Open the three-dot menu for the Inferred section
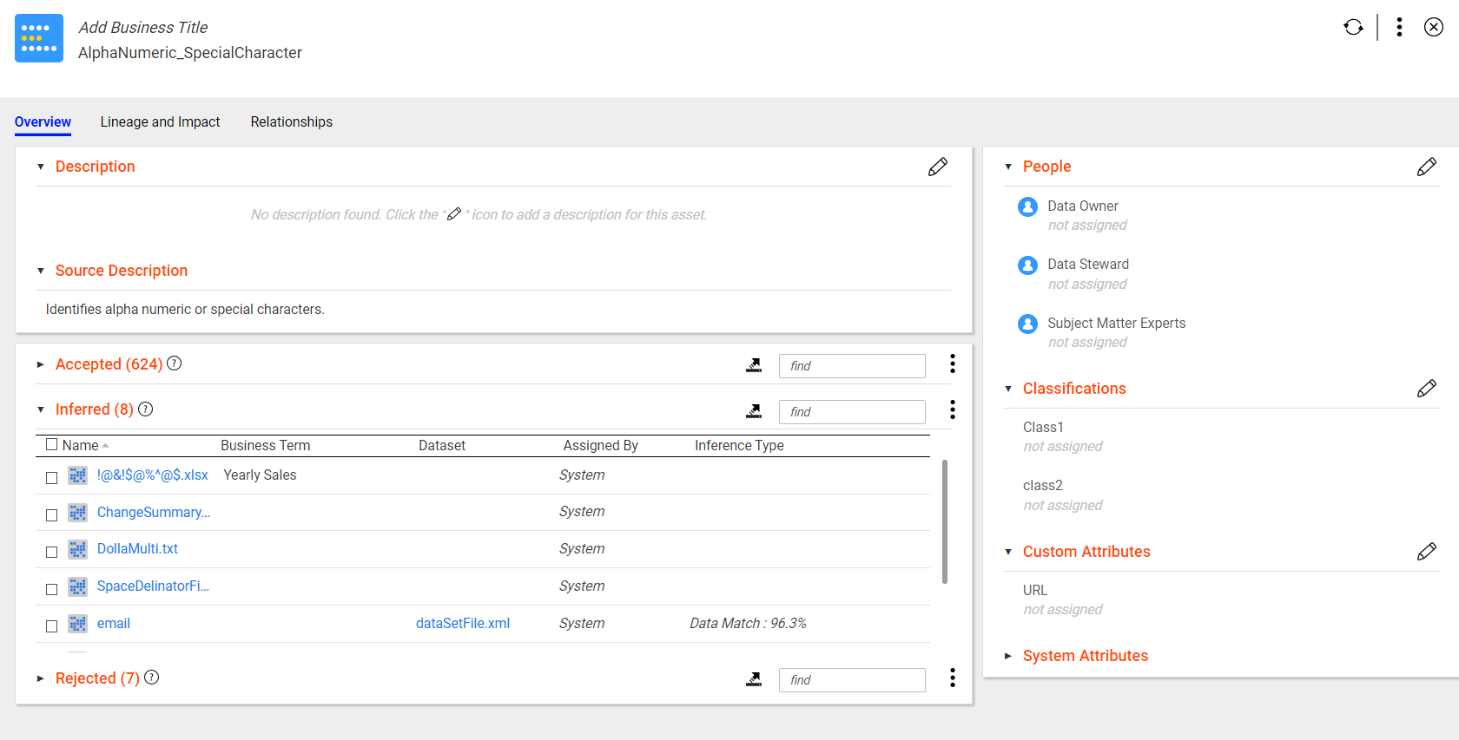 point(953,409)
